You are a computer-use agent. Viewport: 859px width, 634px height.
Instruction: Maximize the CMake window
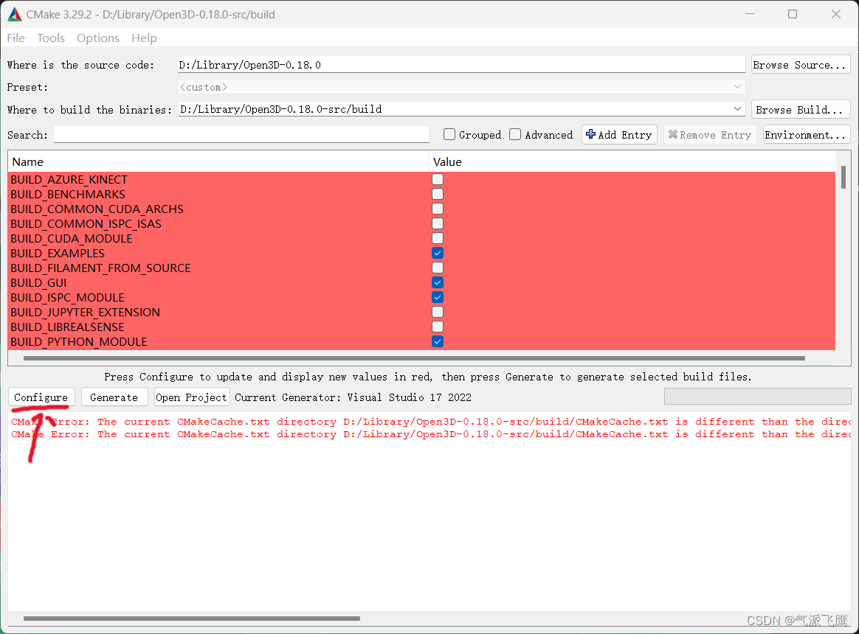(792, 14)
